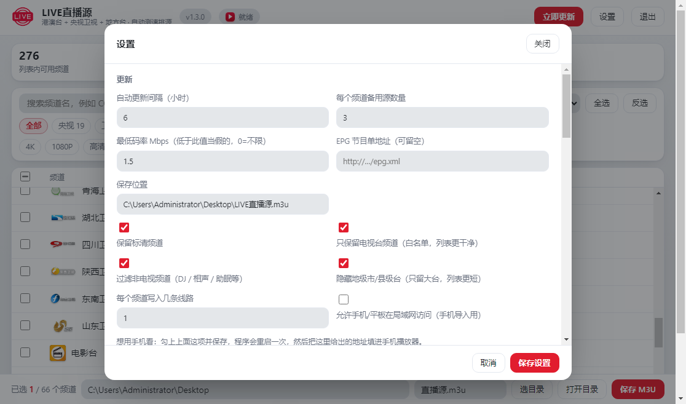The width and height of the screenshot is (686, 404).
Task: Click the 东南 channel logo icon
Action: [63, 298]
